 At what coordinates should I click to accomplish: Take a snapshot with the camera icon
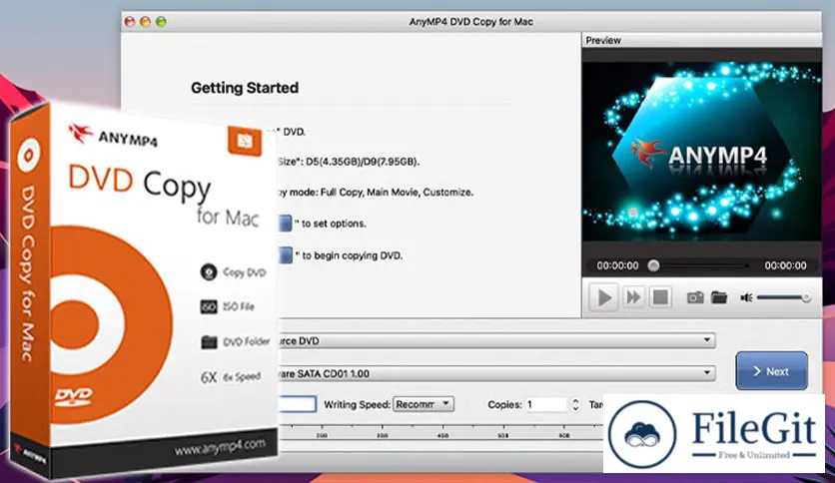click(x=695, y=297)
